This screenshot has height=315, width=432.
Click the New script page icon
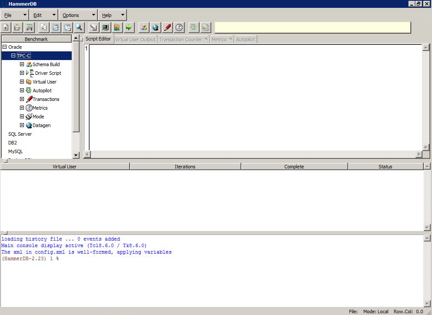click(x=6, y=27)
